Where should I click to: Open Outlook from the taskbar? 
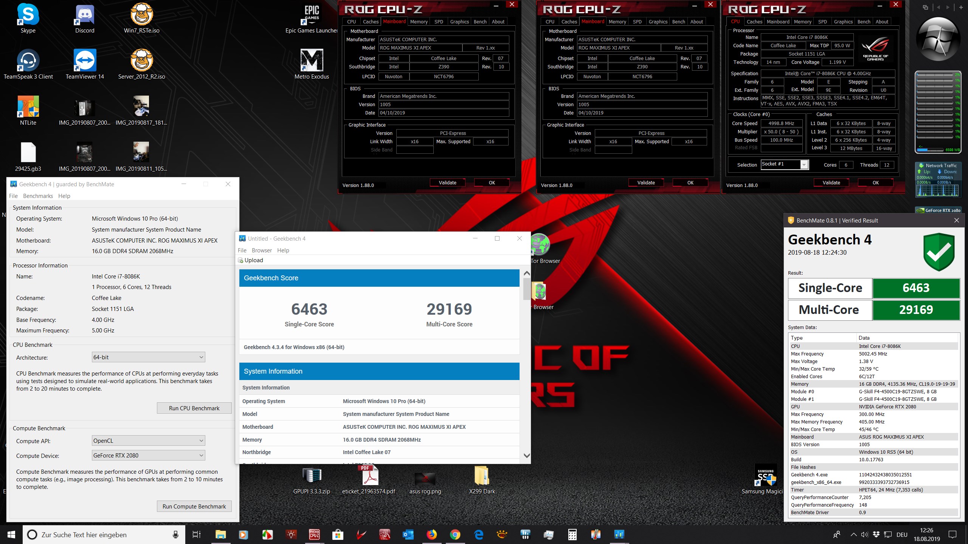click(408, 535)
